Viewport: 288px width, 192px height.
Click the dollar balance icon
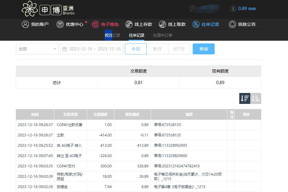pos(233,9)
